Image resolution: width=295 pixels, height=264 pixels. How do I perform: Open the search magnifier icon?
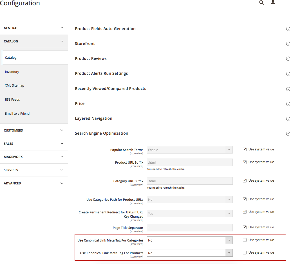click(x=262, y=3)
